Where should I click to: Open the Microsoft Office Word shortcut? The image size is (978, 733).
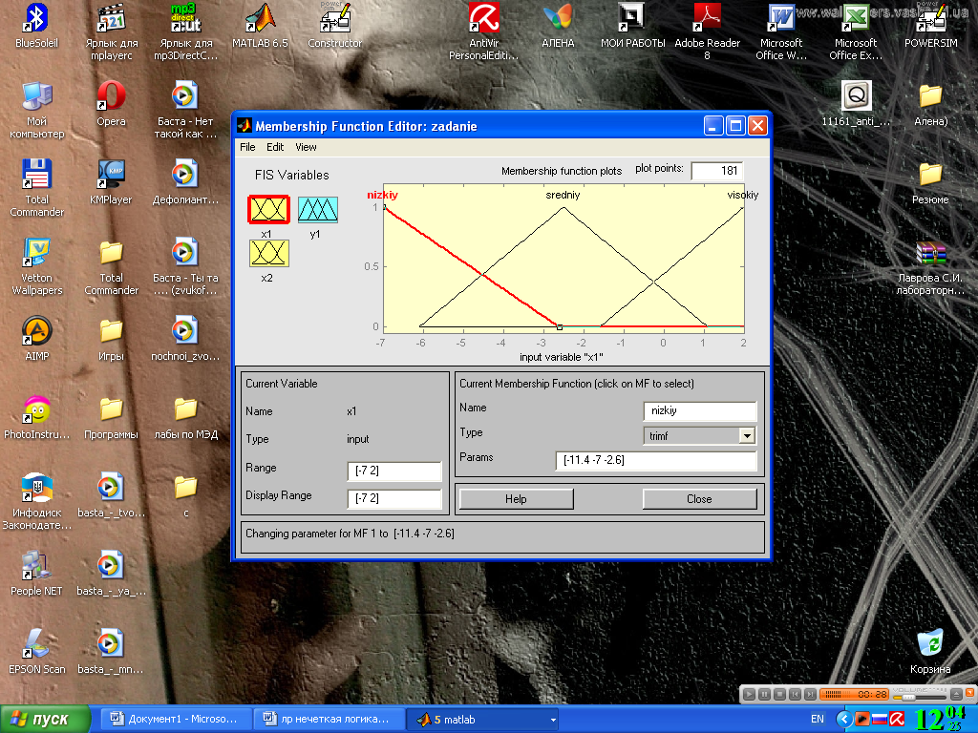(x=781, y=31)
